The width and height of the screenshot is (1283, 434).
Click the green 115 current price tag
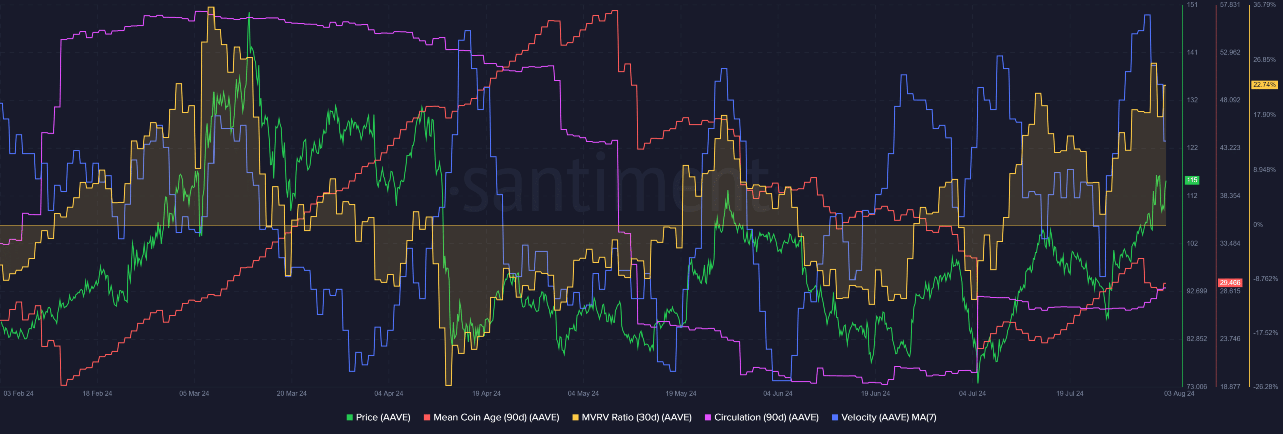coord(1192,180)
